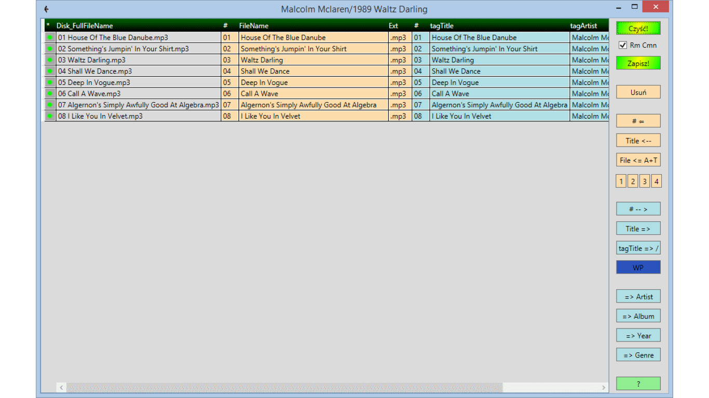Select FileName cell 'Shall We Dance'

[x=313, y=71]
